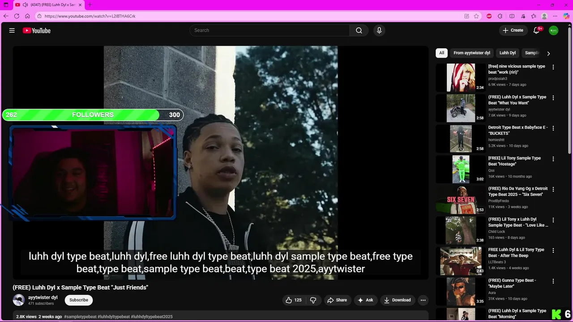Open a new browser tab

(x=90, y=5)
